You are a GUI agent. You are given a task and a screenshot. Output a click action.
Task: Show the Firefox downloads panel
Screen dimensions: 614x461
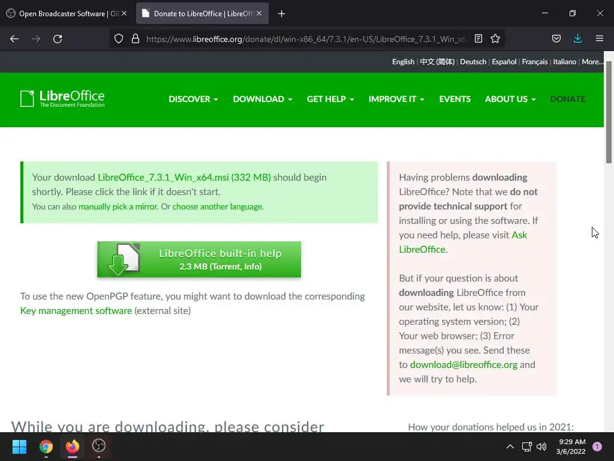coord(577,38)
